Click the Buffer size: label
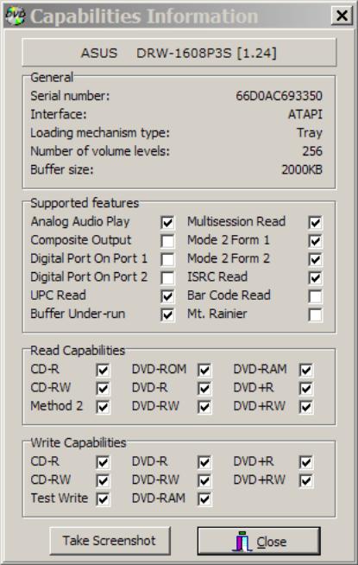Screen dimensions: 358x565 pyautogui.click(x=62, y=169)
